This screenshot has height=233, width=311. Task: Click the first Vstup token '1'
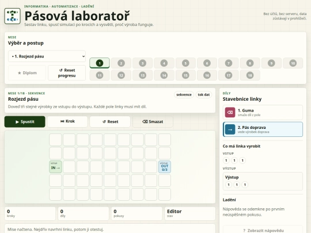tap(226, 161)
